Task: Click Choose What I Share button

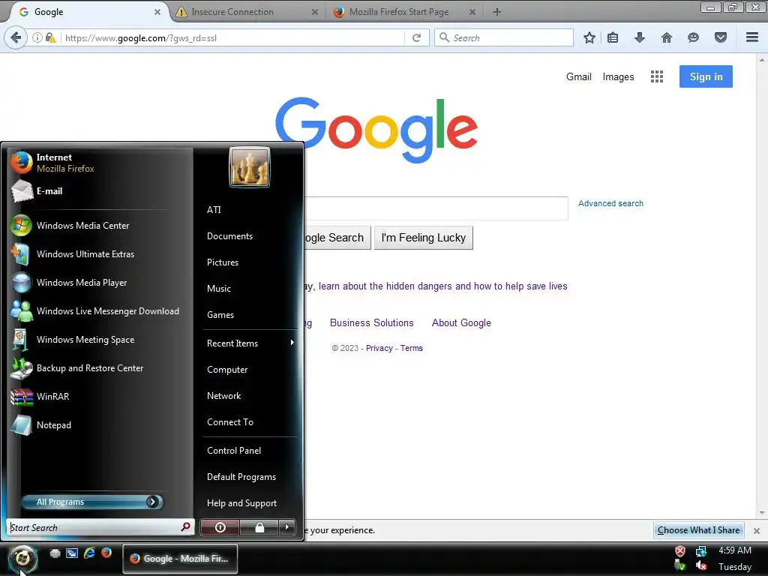Action: coord(698,530)
